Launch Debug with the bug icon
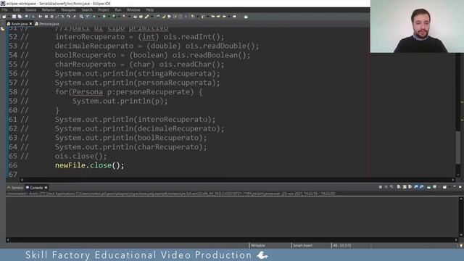464x261 pixels. pyautogui.click(x=94, y=17)
